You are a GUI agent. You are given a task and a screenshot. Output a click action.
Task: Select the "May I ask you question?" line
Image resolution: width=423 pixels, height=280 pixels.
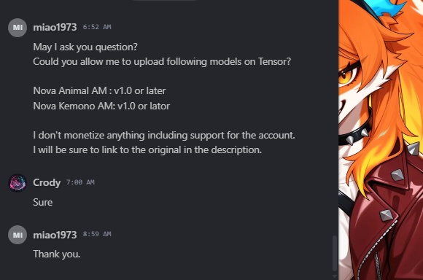(x=85, y=47)
